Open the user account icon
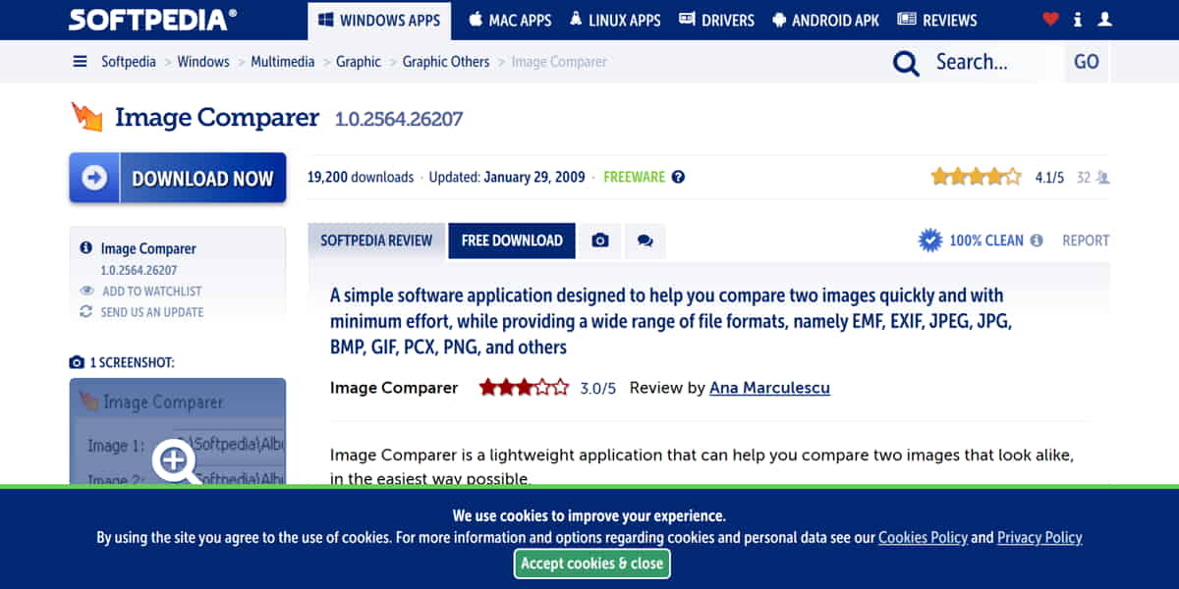Screen dimensions: 1179x589 pos(1104,19)
